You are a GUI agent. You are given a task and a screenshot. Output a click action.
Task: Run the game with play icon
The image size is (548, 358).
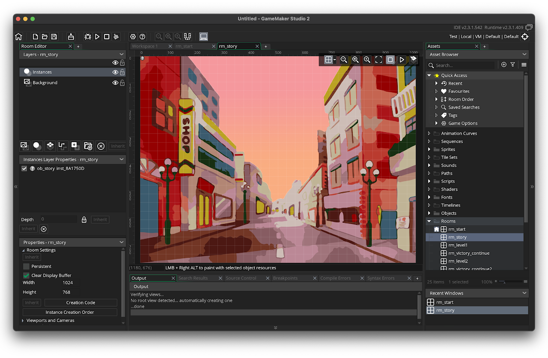(x=97, y=37)
